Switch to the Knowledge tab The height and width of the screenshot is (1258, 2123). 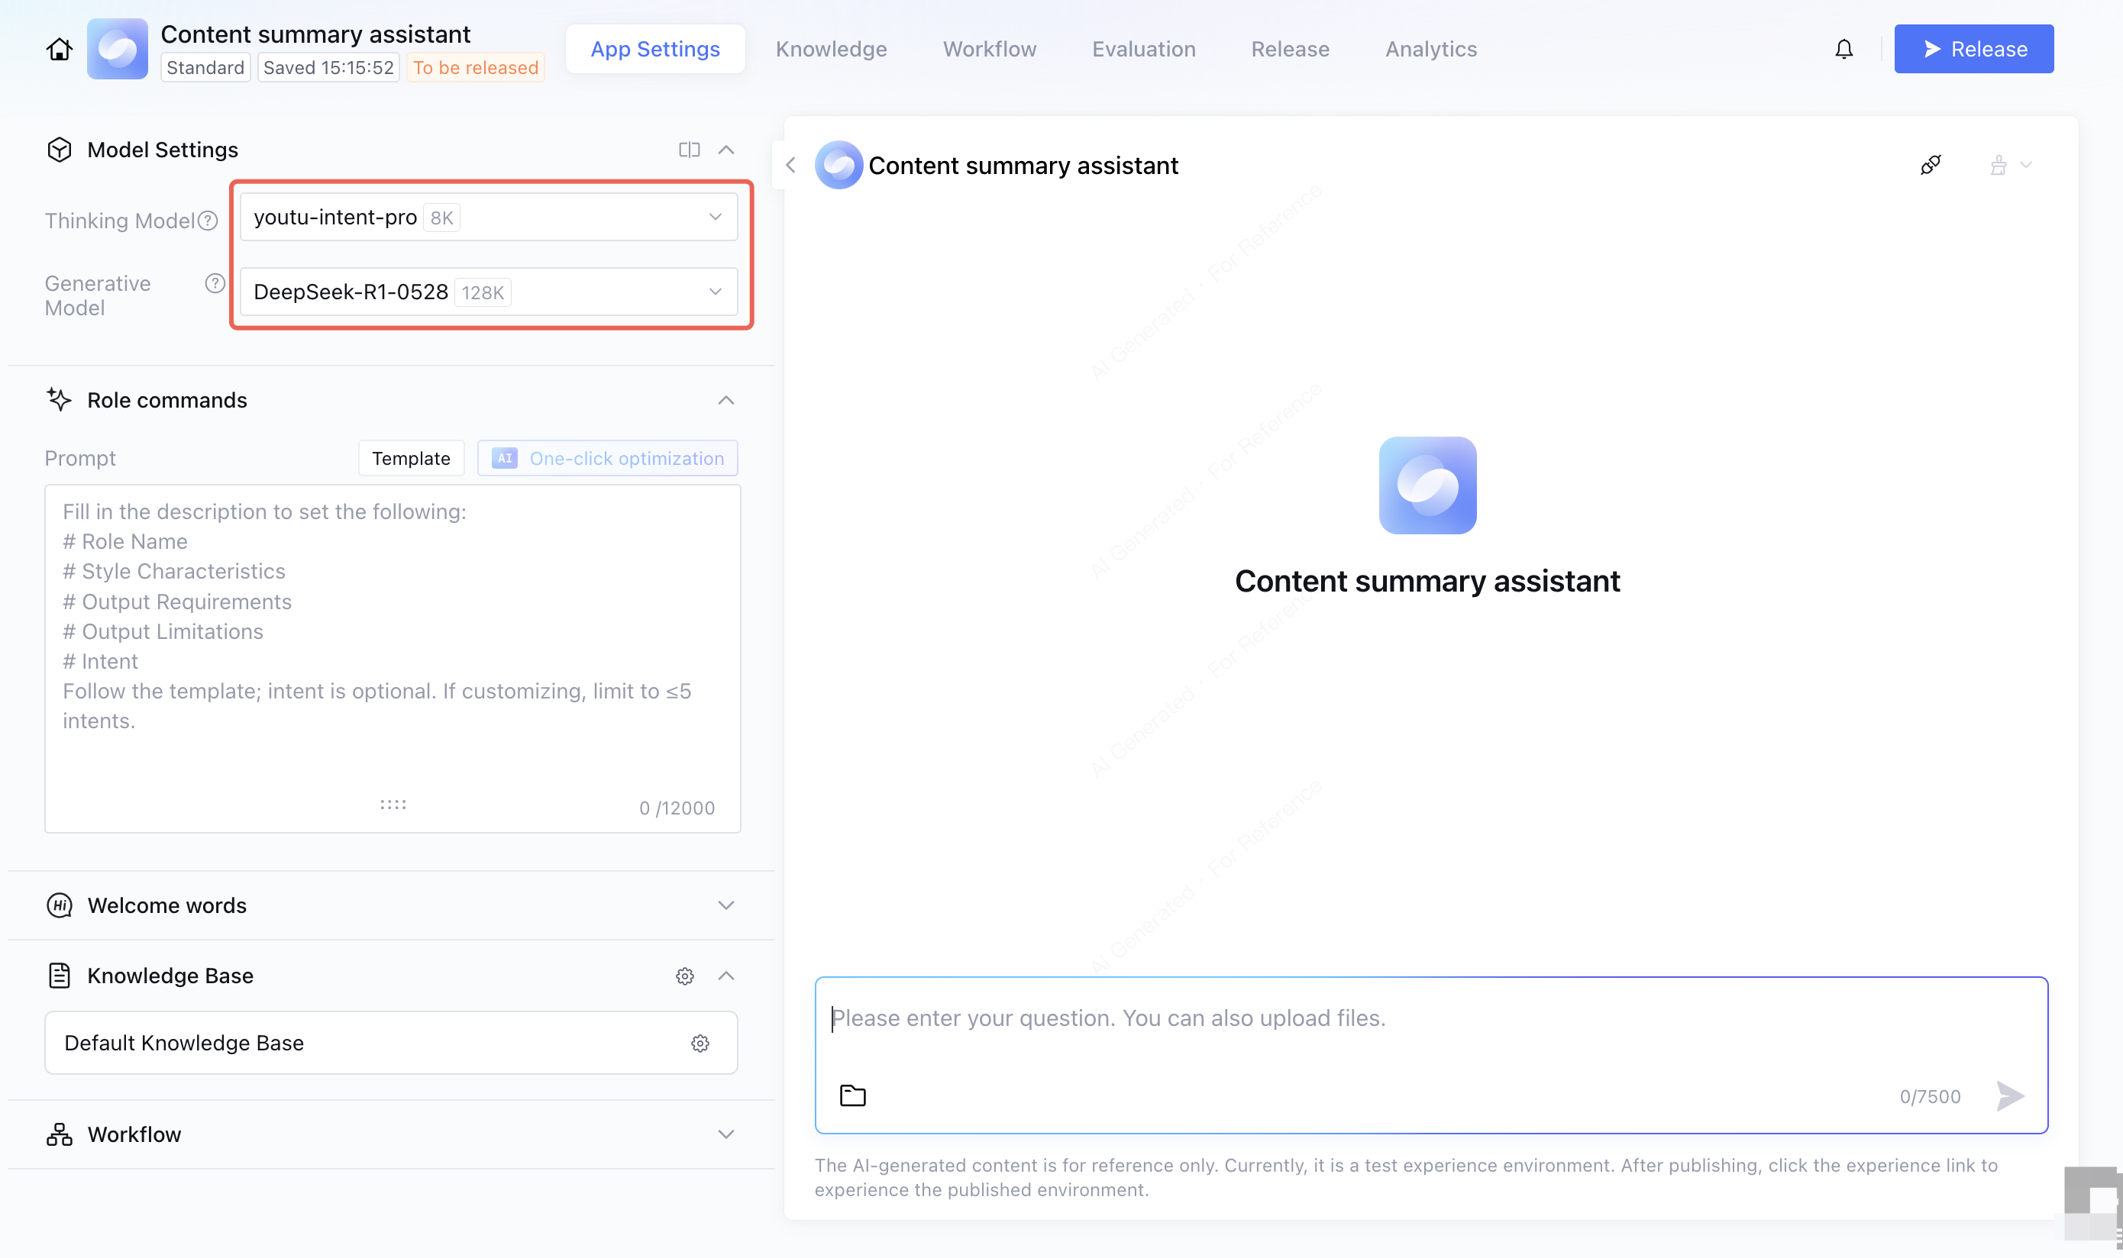(x=831, y=49)
